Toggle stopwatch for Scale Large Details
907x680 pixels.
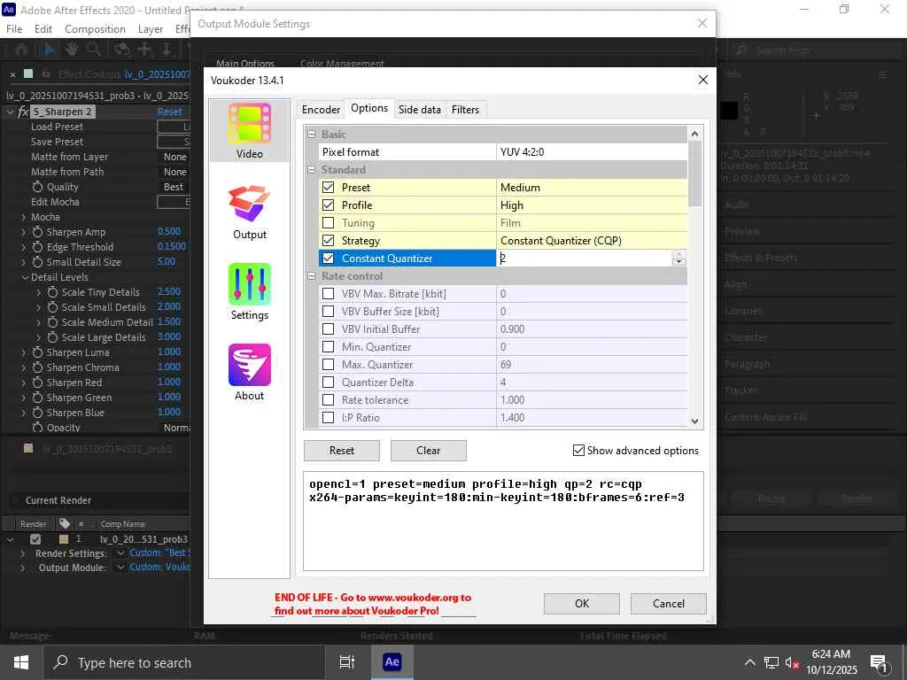tap(52, 337)
